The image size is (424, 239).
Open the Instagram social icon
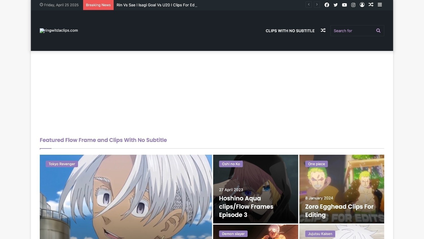(353, 5)
